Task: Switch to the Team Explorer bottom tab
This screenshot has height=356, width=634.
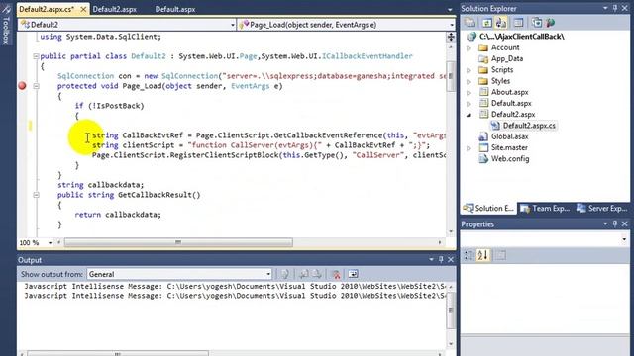Action: pyautogui.click(x=545, y=209)
